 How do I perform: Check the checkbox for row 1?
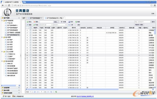pyautogui.click(x=31, y=30)
